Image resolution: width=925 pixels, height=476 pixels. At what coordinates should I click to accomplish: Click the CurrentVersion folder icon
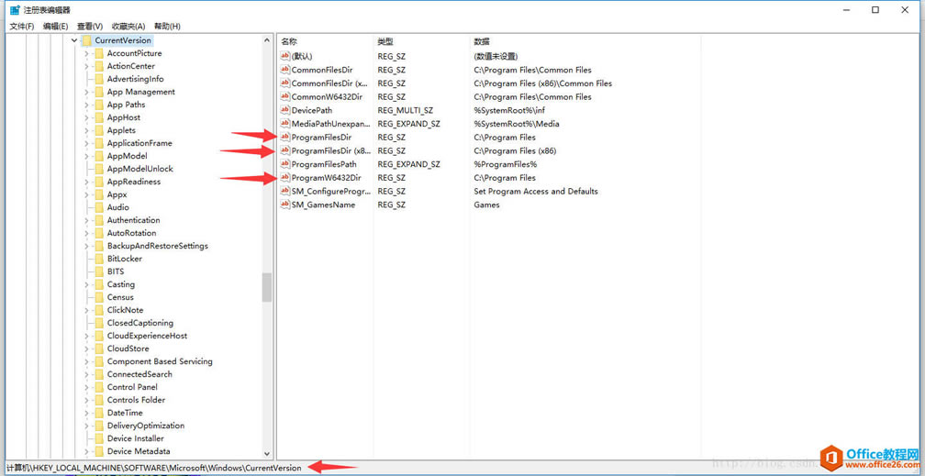point(86,40)
